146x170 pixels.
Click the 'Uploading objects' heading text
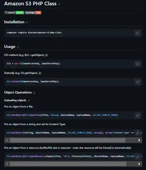(x=15, y=100)
